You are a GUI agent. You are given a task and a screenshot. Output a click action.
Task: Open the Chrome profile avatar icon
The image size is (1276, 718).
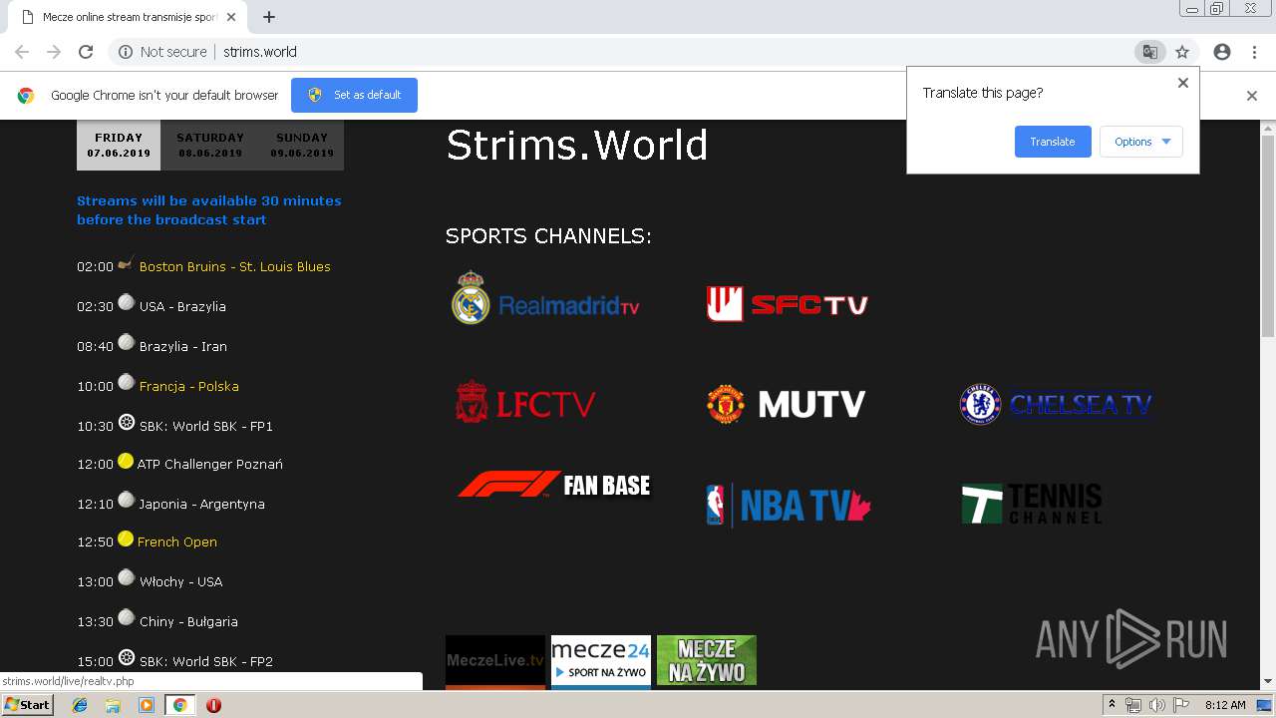(1222, 52)
